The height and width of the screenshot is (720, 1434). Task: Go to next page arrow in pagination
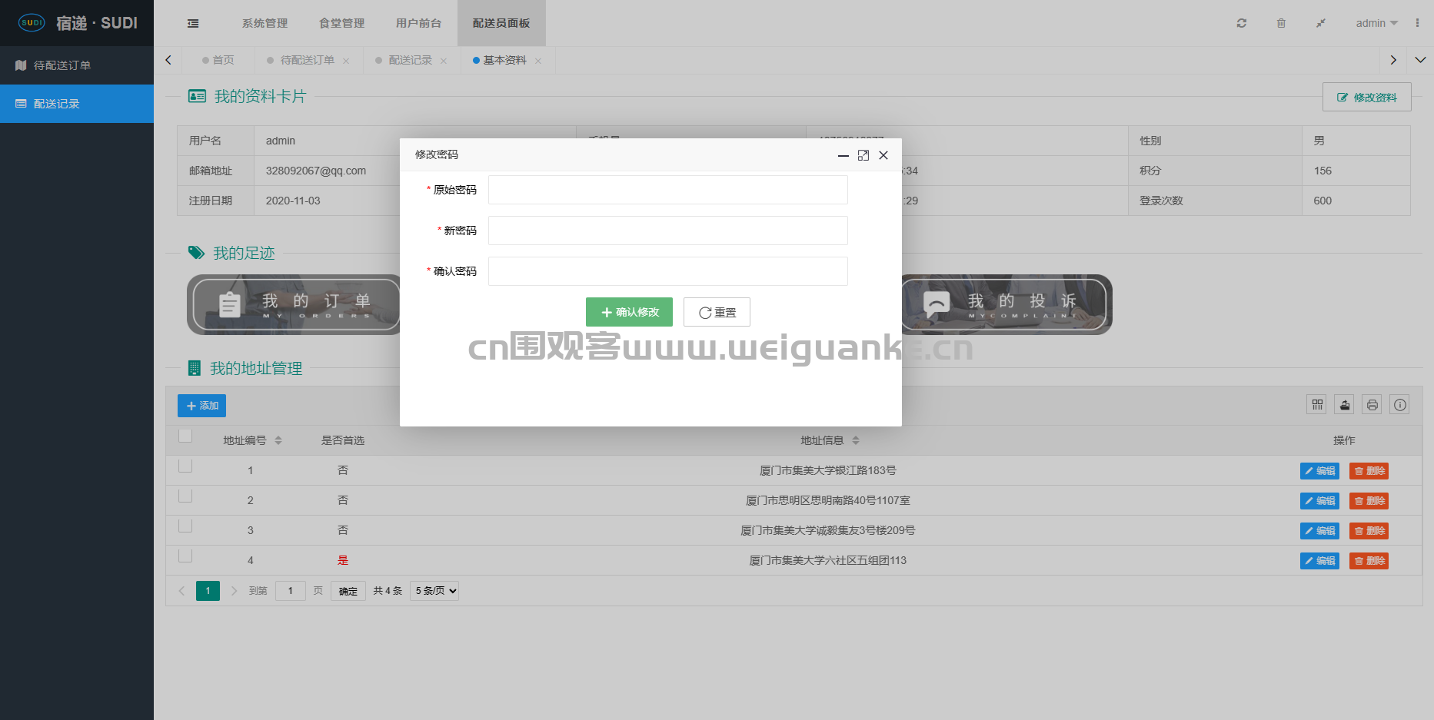(x=234, y=591)
